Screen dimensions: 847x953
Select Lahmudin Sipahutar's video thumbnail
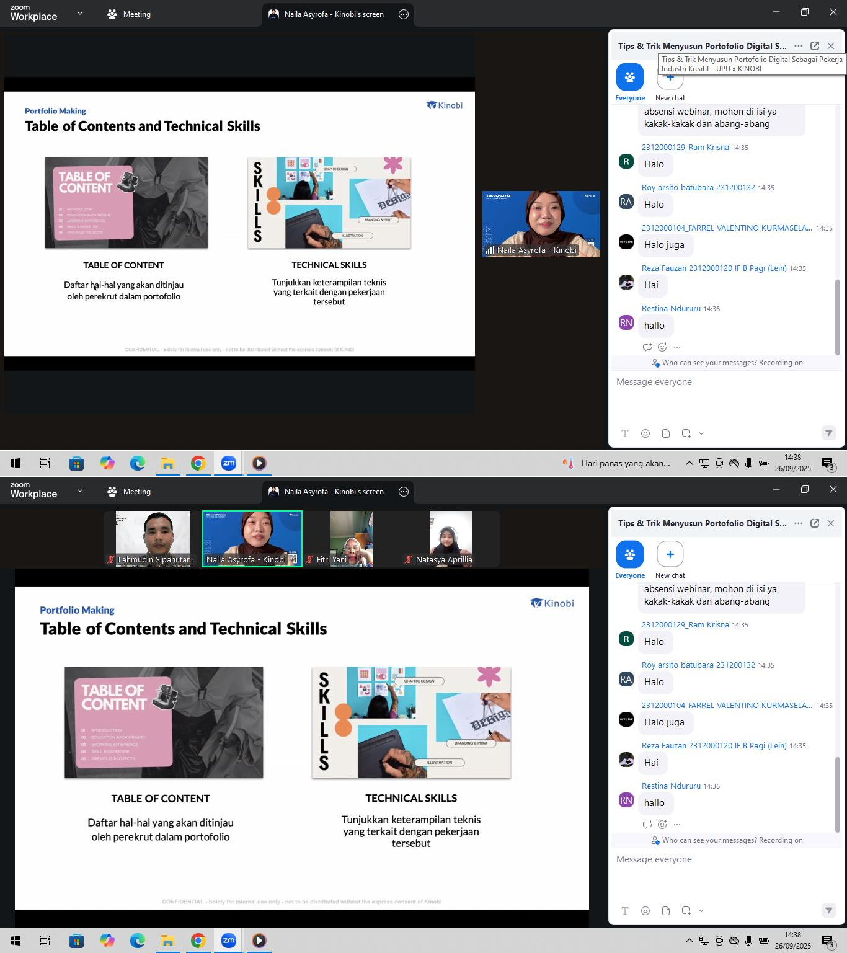click(153, 538)
